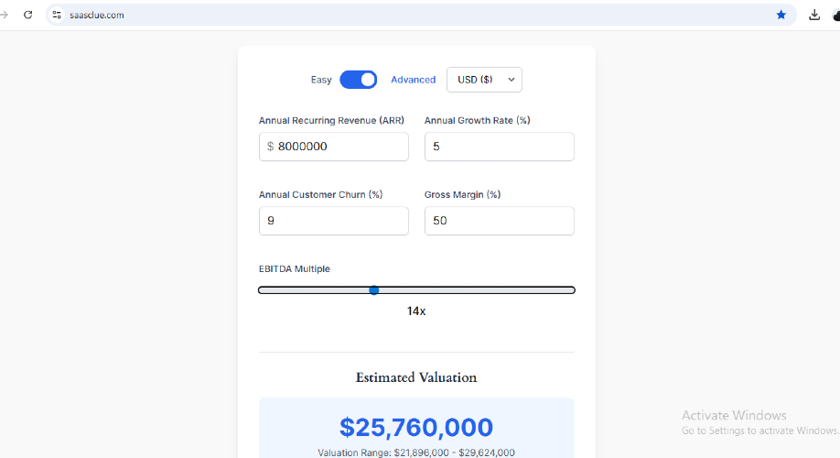Open site information icon beside saasclue.com
This screenshot has width=840, height=458.
pos(57,15)
